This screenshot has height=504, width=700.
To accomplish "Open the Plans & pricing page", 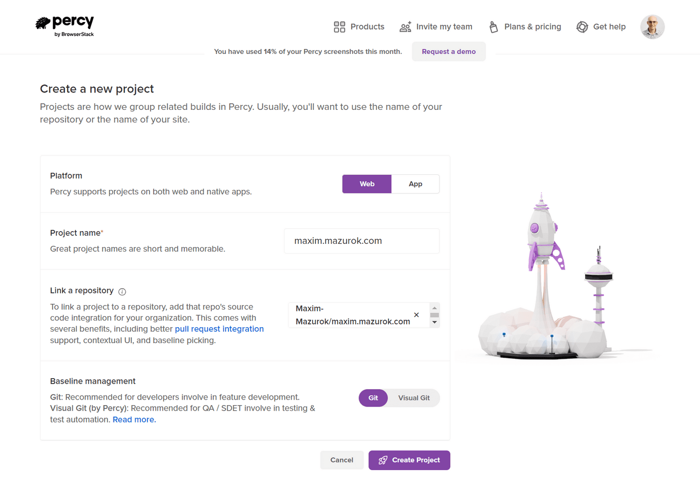I will click(532, 26).
